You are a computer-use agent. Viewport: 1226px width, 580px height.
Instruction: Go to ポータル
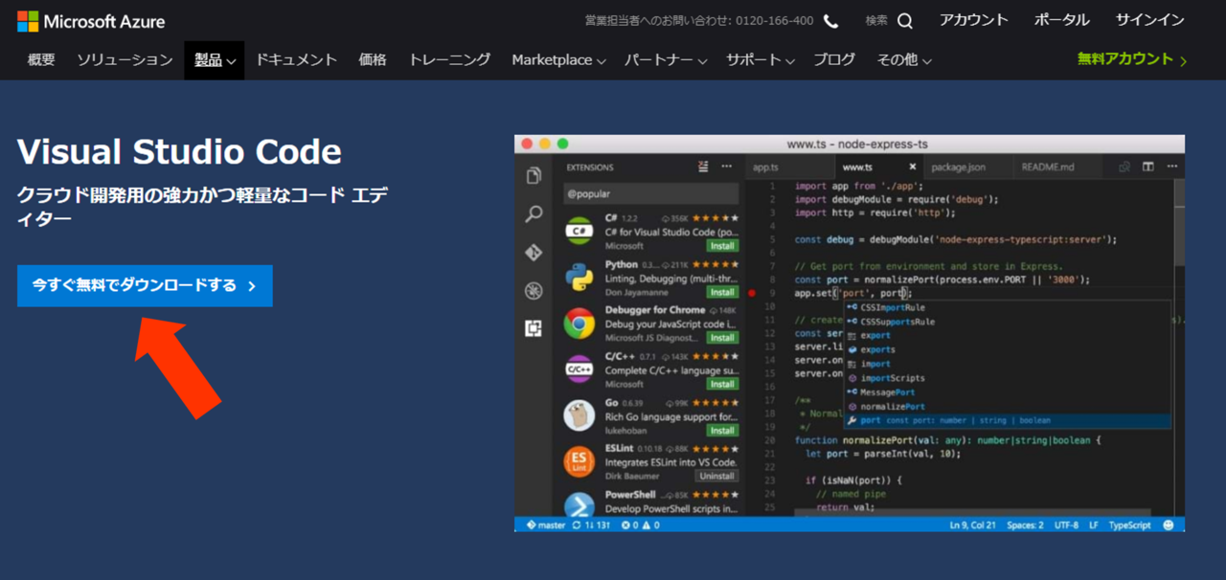1061,20
